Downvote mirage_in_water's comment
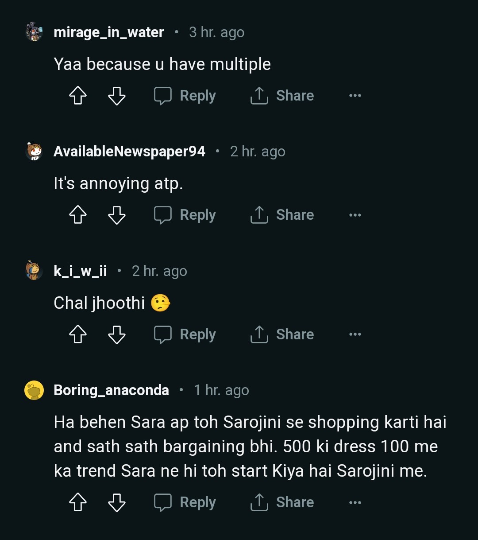Viewport: 478px width, 540px height. coord(117,96)
